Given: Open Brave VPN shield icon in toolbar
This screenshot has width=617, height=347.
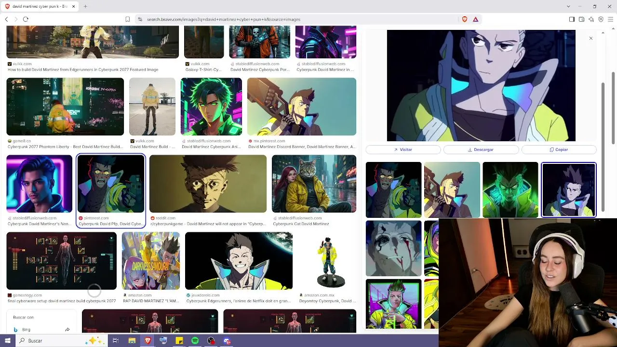Looking at the screenshot, I should click(x=601, y=19).
